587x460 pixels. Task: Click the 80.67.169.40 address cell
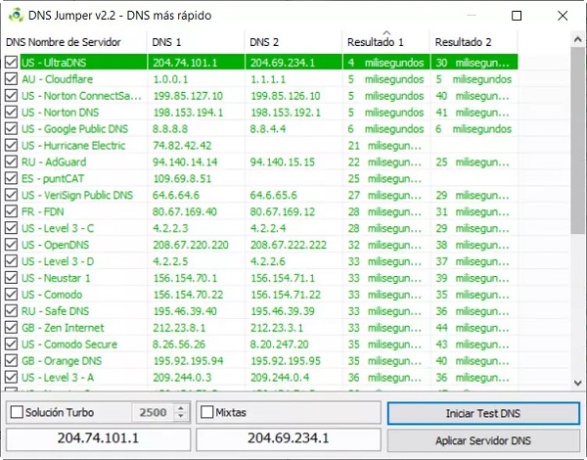[x=185, y=211]
